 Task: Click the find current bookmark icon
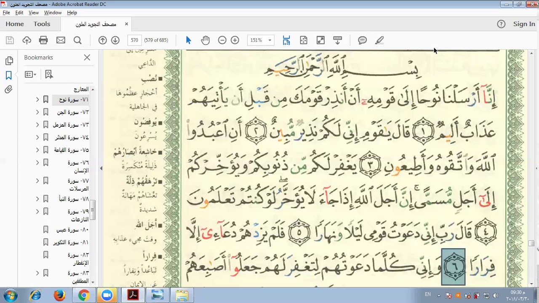pyautogui.click(x=49, y=74)
